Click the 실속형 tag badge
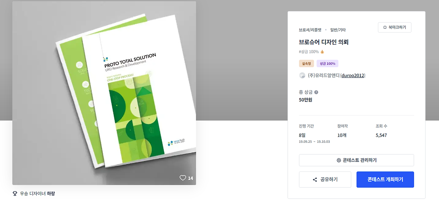The height and width of the screenshot is (202, 439). 307,64
